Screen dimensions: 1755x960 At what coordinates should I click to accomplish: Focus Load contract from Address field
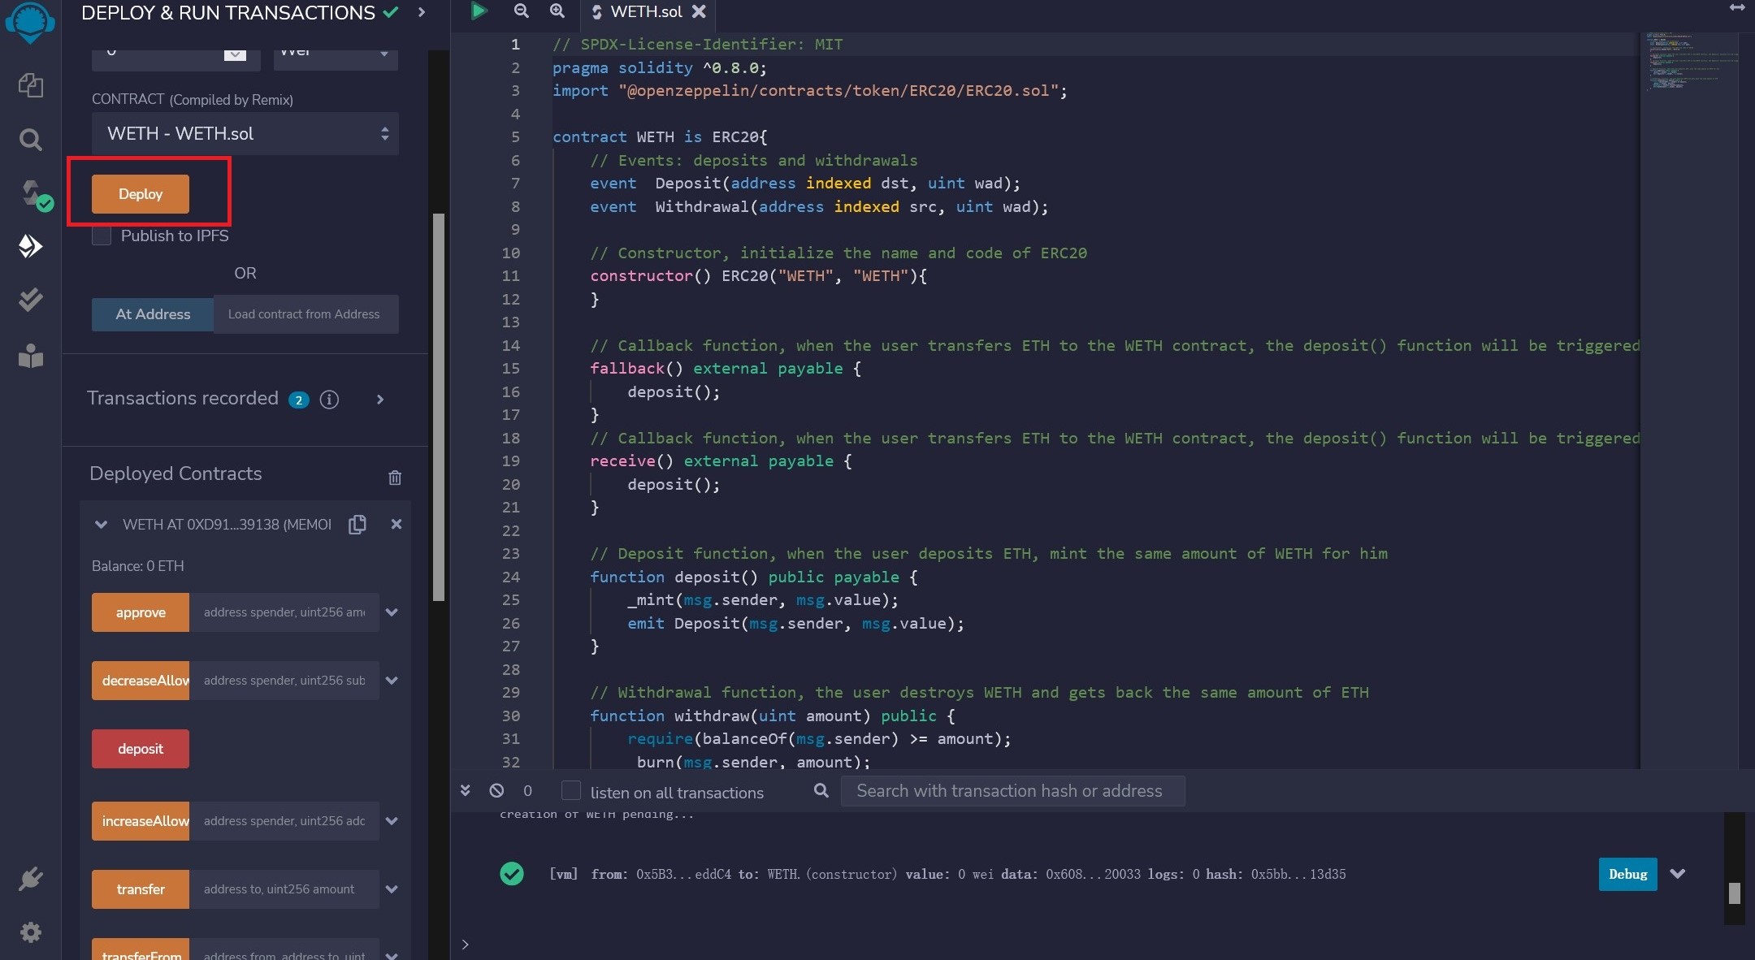tap(305, 314)
